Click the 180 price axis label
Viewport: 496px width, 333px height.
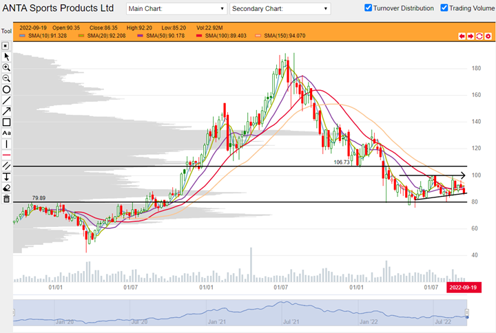tap(476, 68)
